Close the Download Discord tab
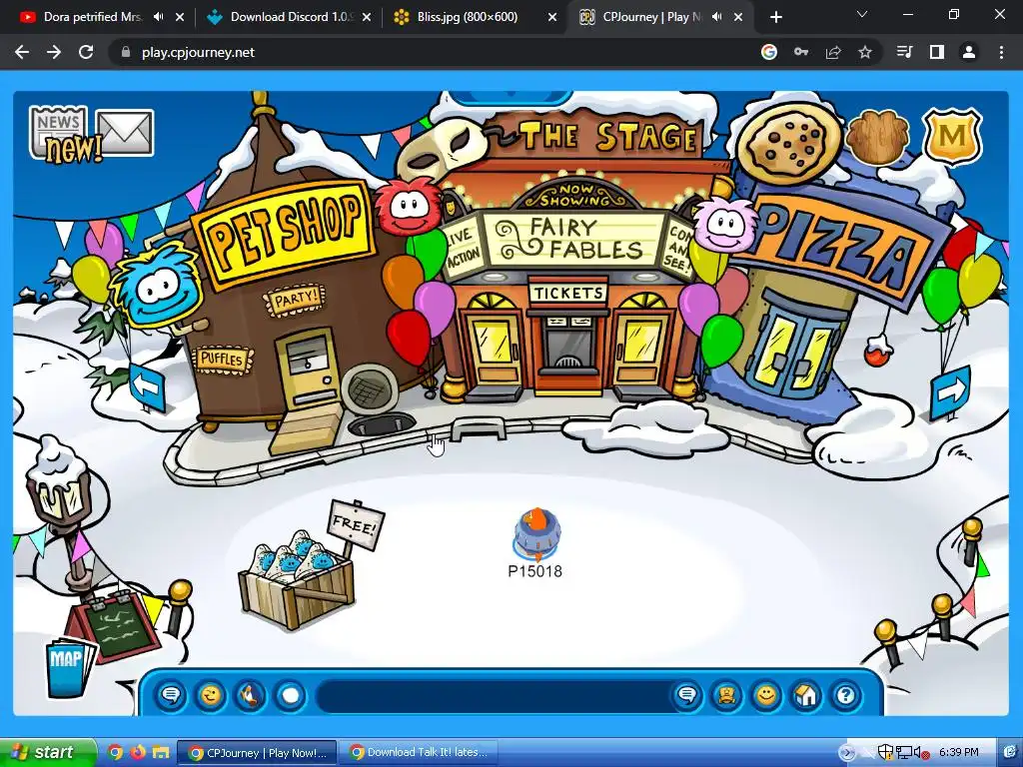The height and width of the screenshot is (767, 1023). point(367,18)
